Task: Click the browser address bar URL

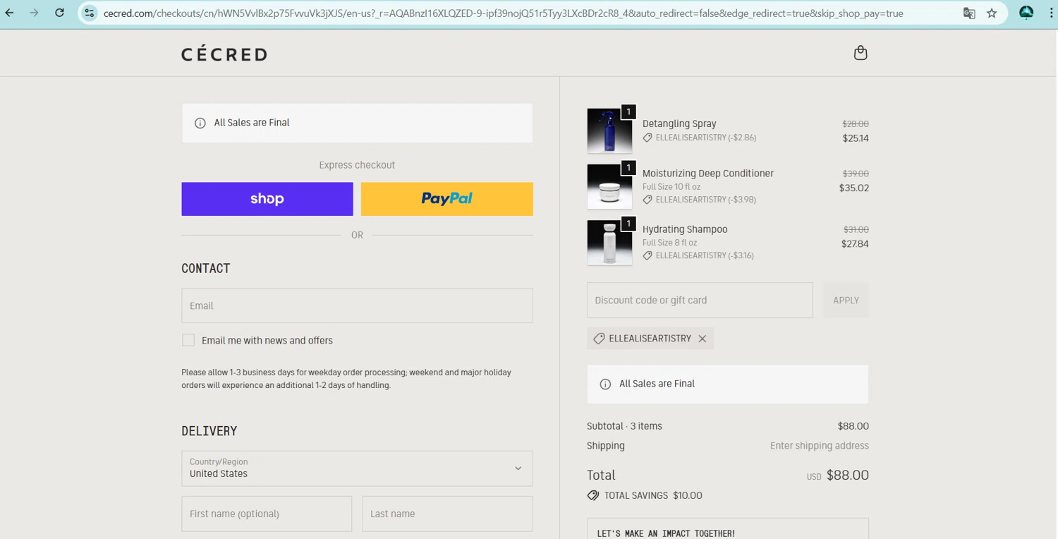Action: 503,13
